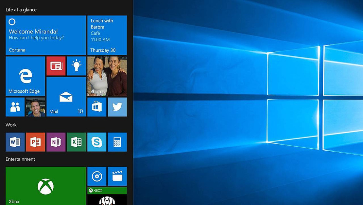Open the Store tile
363x205 pixels.
click(96, 107)
